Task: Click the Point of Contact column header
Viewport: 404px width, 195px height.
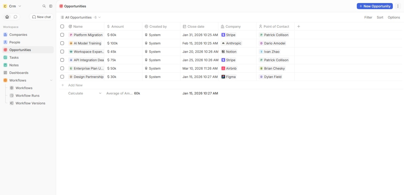Action: pyautogui.click(x=276, y=26)
